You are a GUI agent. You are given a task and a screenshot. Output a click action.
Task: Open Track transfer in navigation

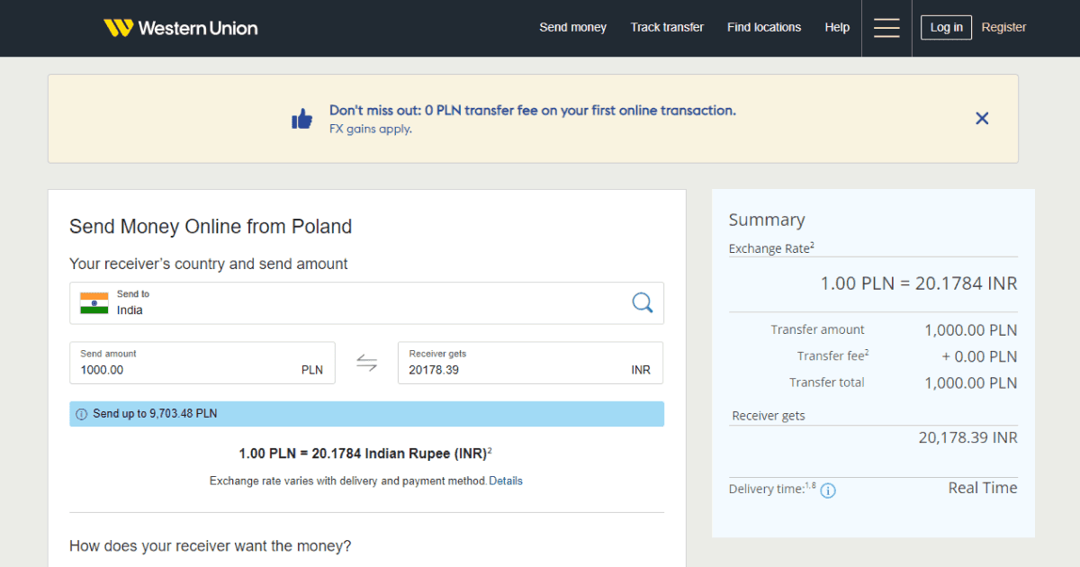(667, 27)
